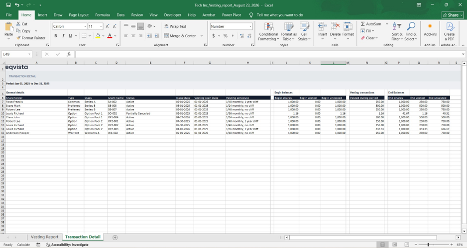Open the File menu
The width and height of the screenshot is (467, 248).
coord(9,15)
